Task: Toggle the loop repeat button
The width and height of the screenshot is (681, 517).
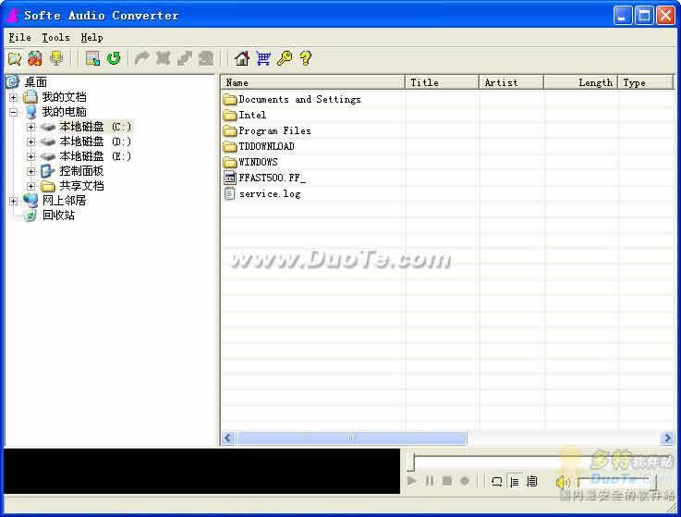Action: pos(496,481)
